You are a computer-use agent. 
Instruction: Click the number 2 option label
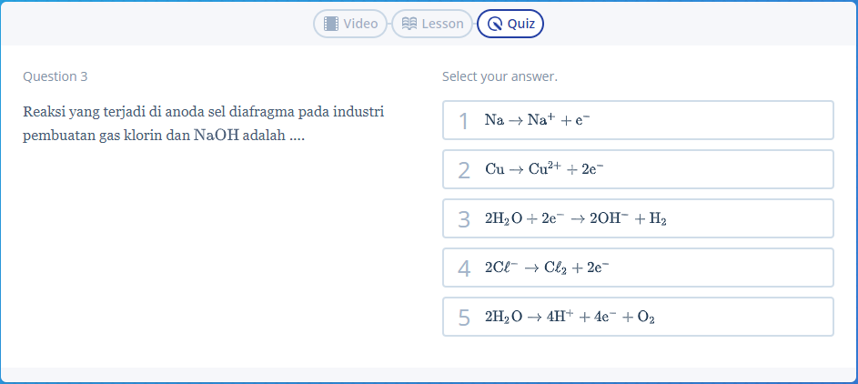coord(464,171)
